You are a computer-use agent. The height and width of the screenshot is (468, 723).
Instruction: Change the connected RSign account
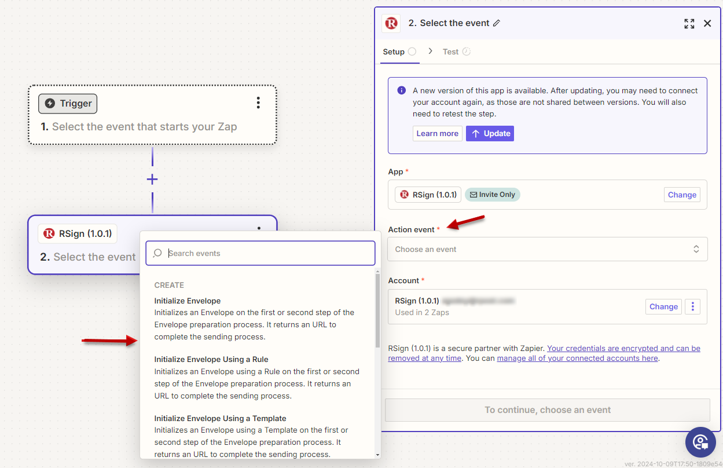click(x=663, y=306)
